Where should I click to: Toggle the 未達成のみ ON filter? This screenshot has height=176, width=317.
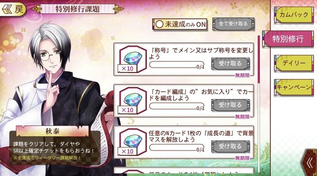click(180, 24)
